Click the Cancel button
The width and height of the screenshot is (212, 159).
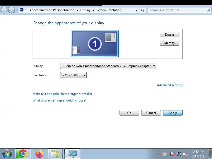(x=151, y=113)
